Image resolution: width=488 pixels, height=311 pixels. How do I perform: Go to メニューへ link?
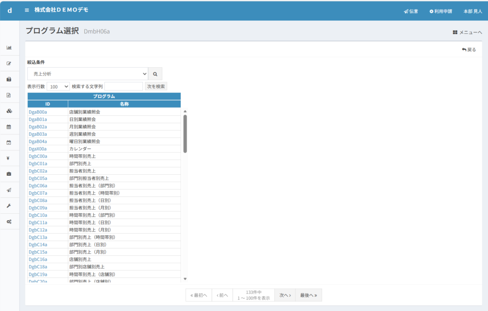[467, 32]
